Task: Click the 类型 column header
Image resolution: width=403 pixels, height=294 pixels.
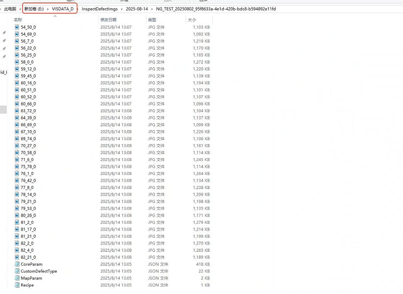Action: coord(152,20)
